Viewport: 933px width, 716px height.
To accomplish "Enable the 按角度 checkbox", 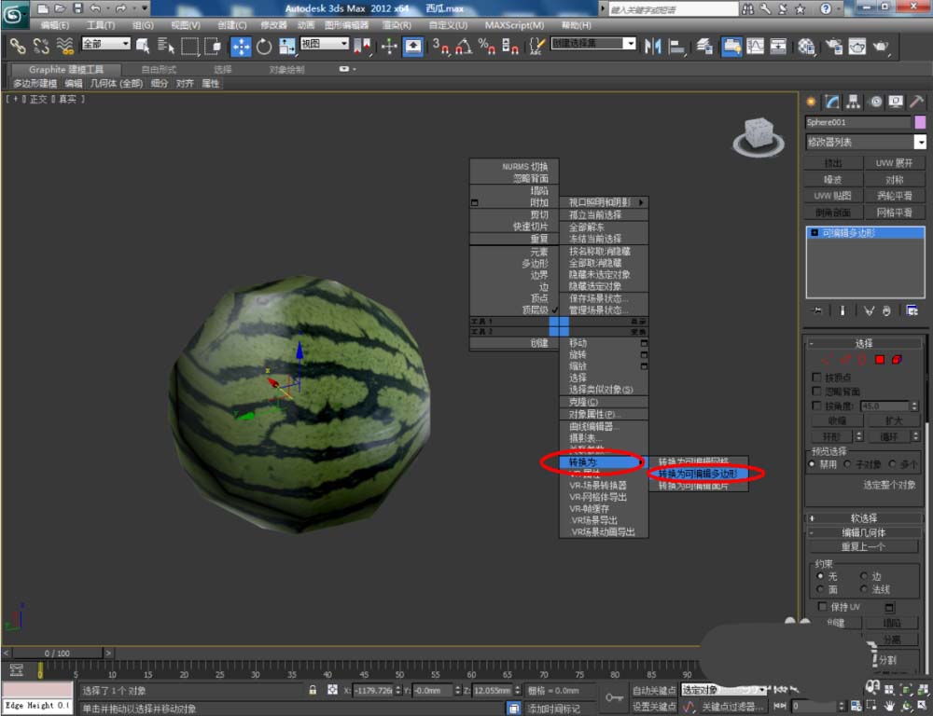I will 816,406.
